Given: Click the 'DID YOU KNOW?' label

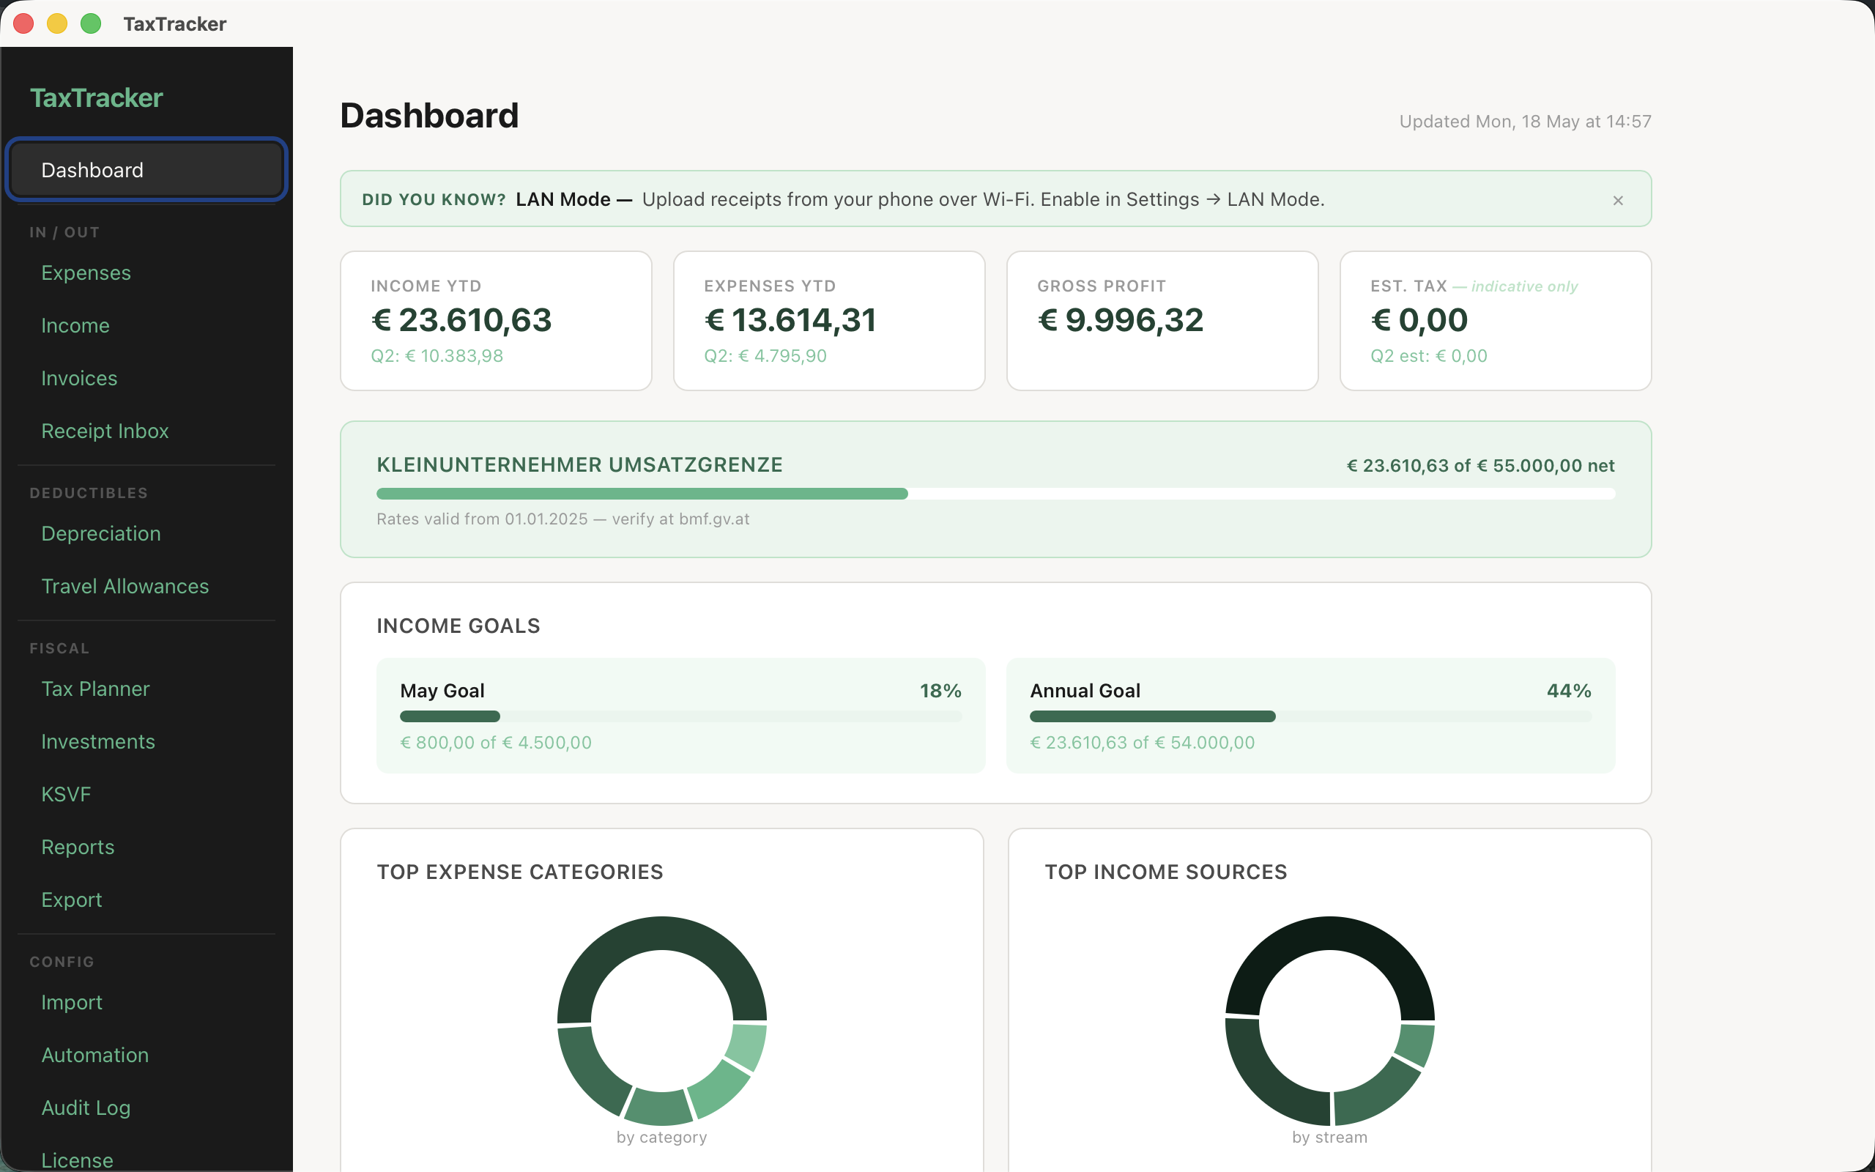Looking at the screenshot, I should [434, 200].
